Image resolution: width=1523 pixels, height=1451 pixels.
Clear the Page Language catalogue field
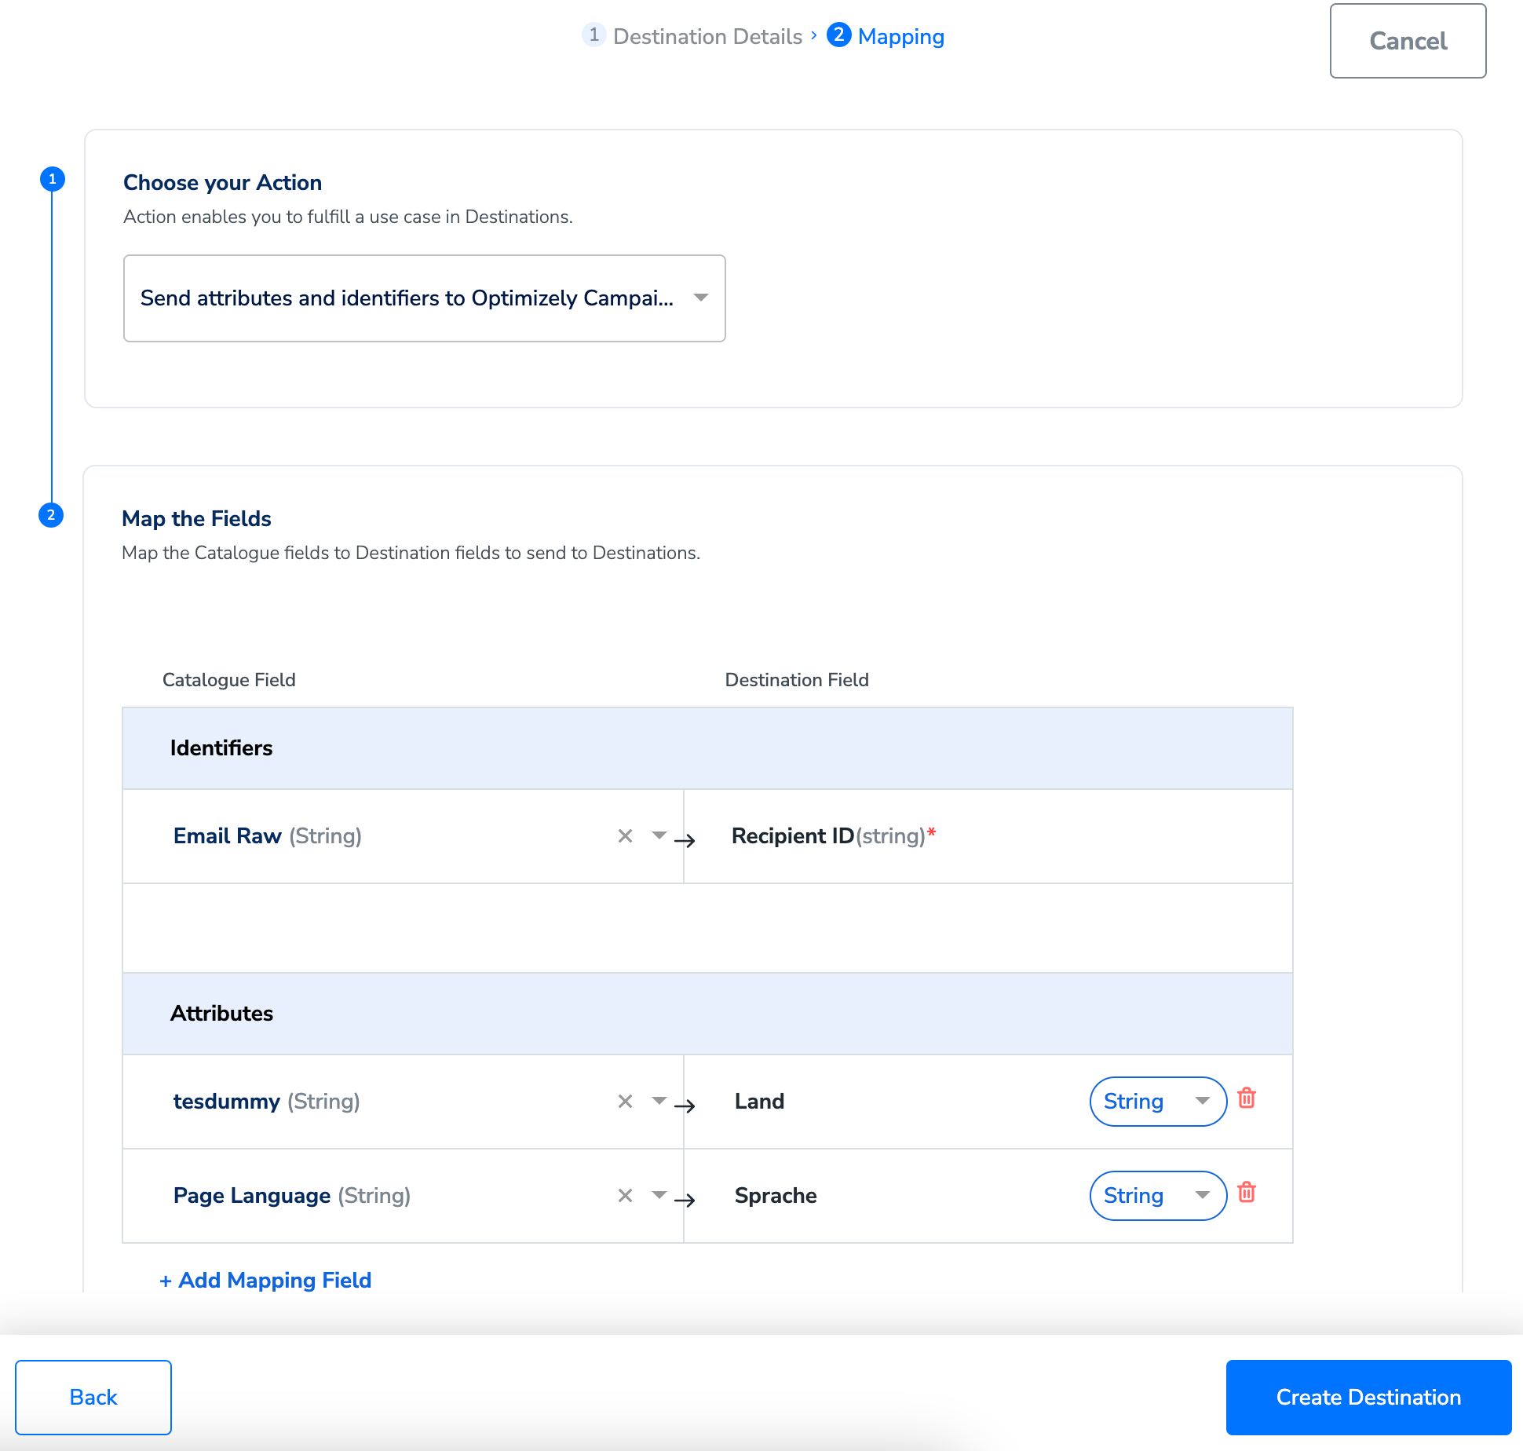pos(625,1196)
